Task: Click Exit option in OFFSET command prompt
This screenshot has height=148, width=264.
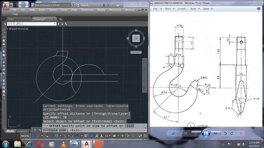Action: 130,126
